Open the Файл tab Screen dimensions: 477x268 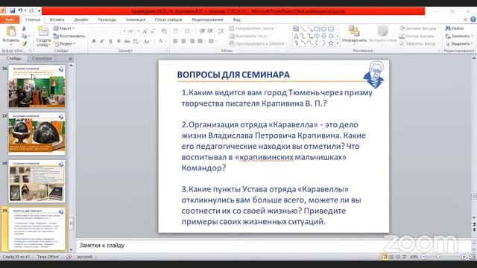pos(10,19)
